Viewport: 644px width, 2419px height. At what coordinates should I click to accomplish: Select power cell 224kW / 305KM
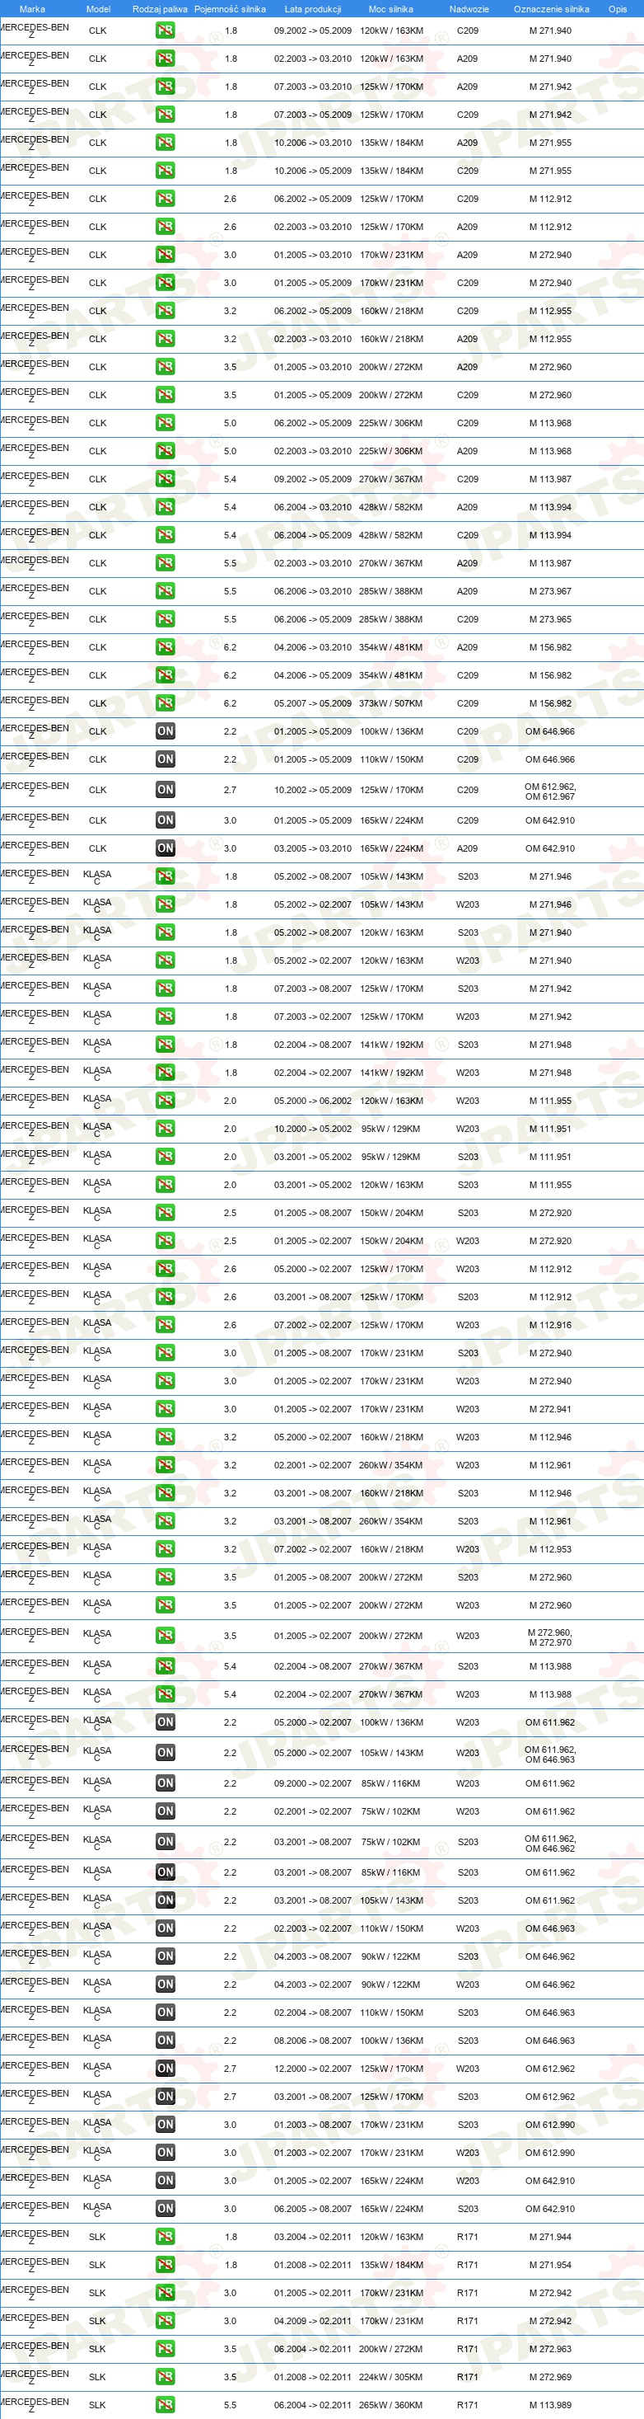pyautogui.click(x=391, y=2378)
